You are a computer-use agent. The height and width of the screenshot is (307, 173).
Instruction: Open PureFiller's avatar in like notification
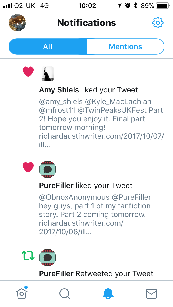tap(48, 169)
